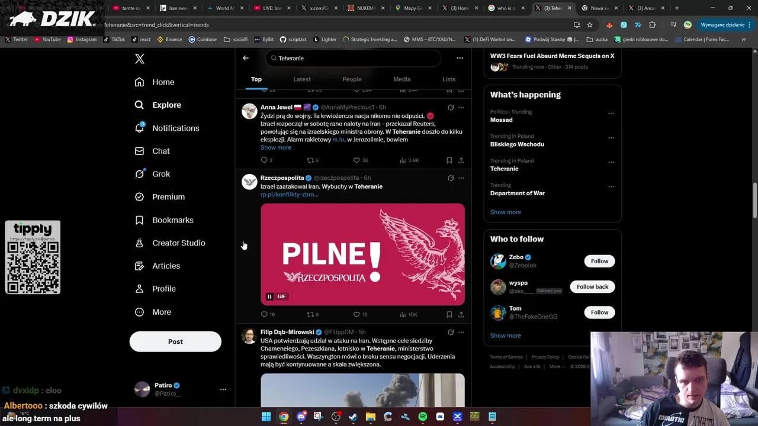
Task: Switch to the People tab
Action: pyautogui.click(x=352, y=79)
